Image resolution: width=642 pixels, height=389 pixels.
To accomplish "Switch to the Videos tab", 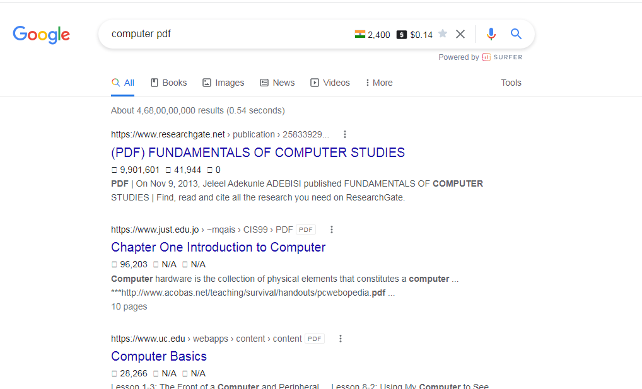I will click(x=330, y=83).
